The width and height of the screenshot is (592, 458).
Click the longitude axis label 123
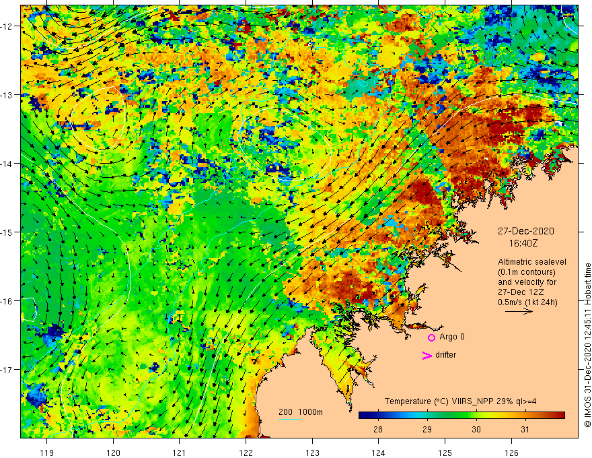[312, 453]
